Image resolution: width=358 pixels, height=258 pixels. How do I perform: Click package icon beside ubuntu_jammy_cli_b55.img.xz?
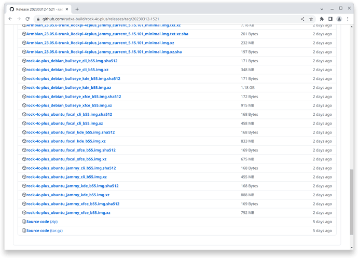click(24, 177)
